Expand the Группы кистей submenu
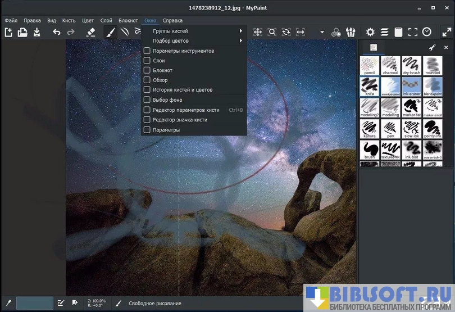 194,31
